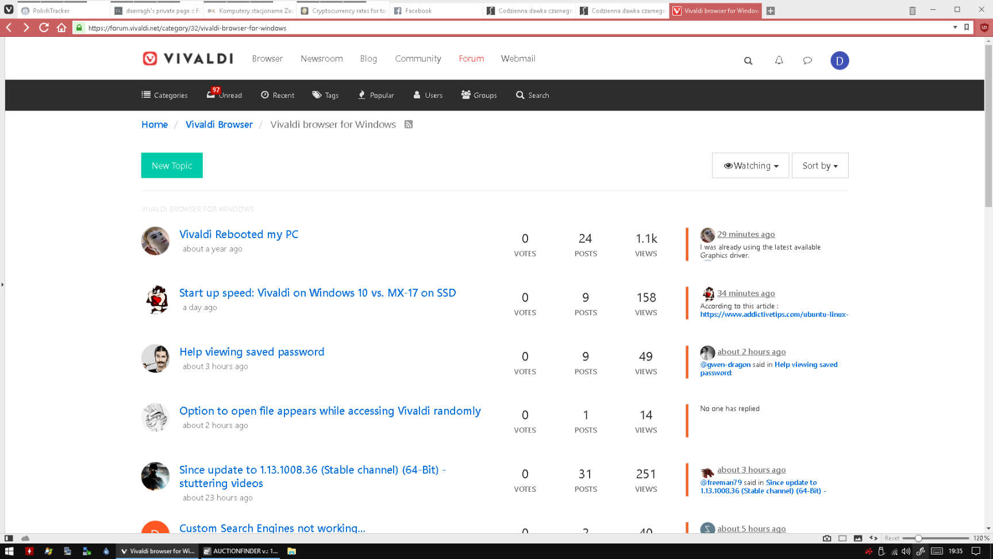The height and width of the screenshot is (559, 993).
Task: Open Users list in forum navigation
Action: [x=428, y=95]
